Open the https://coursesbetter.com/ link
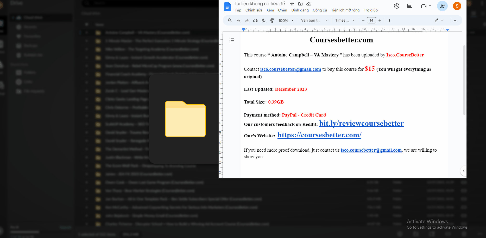Image resolution: width=486 pixels, height=238 pixels. pos(319,135)
